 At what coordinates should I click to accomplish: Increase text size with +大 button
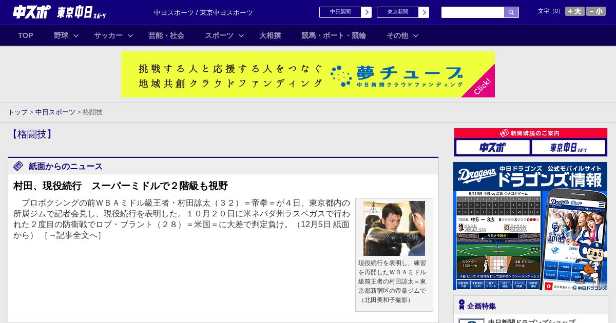575,11
